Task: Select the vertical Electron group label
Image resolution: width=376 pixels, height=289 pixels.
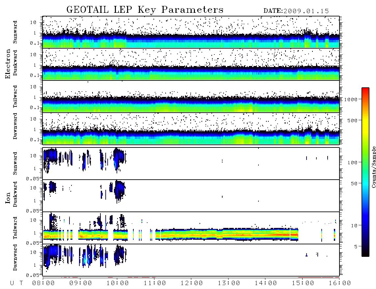Action: pos(8,64)
